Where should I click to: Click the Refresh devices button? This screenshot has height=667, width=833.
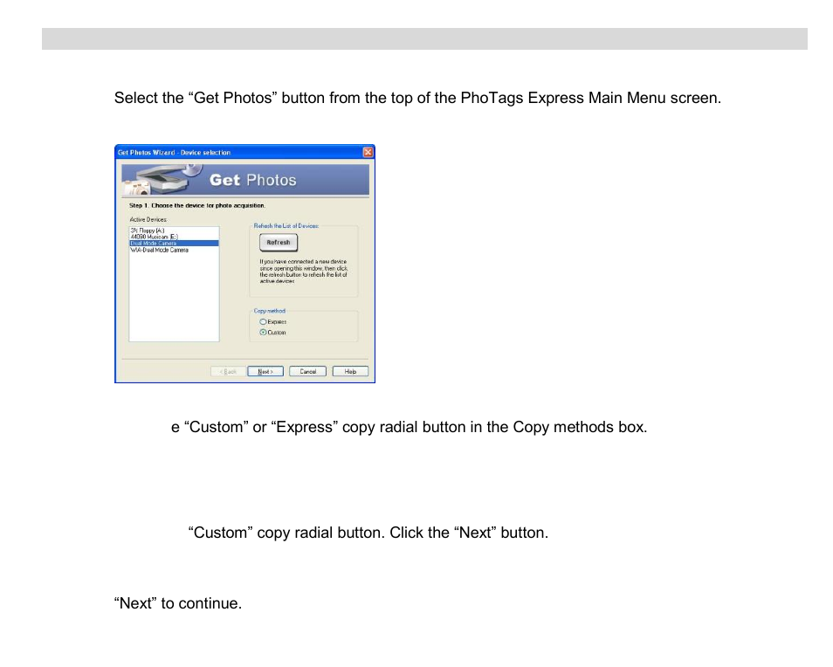(279, 242)
